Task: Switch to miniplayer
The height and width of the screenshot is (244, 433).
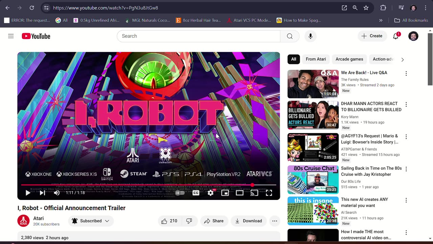Action: (225, 193)
